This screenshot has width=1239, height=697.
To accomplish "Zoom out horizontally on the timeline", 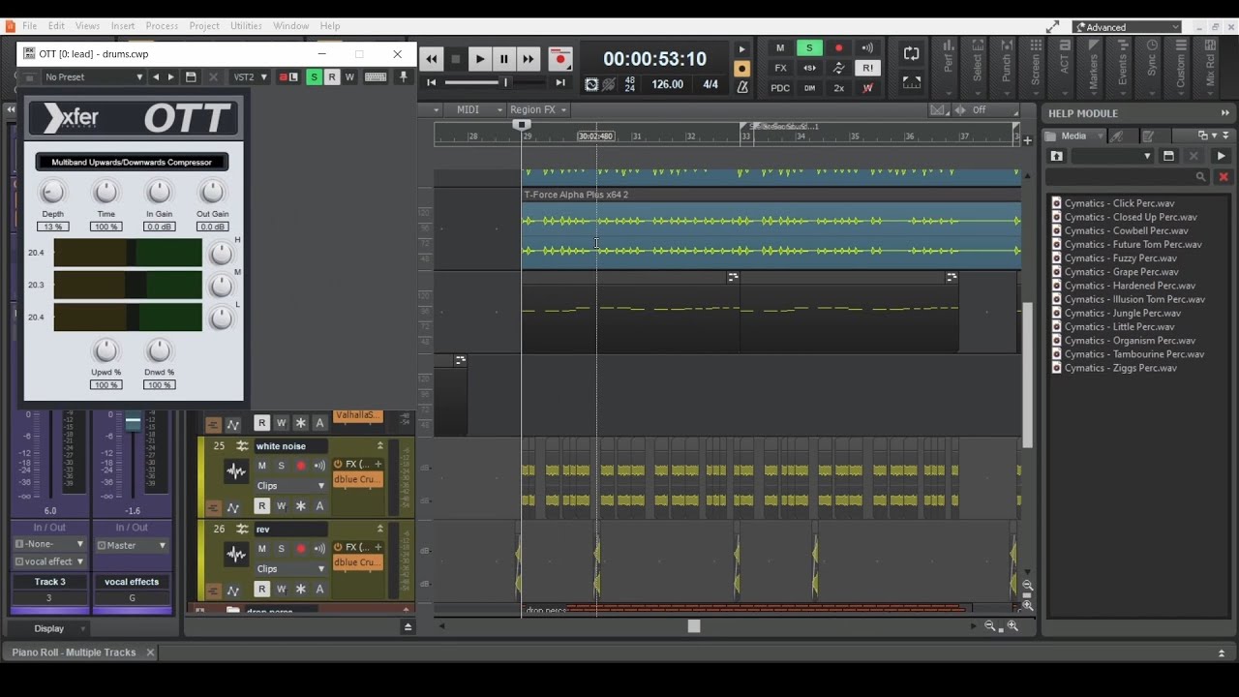I will (x=989, y=626).
